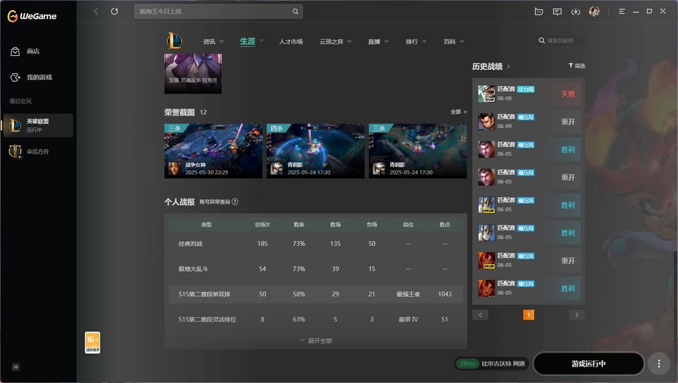The height and width of the screenshot is (383, 678).
Task: Click the 账号异常查询 link
Action: pyautogui.click(x=215, y=202)
